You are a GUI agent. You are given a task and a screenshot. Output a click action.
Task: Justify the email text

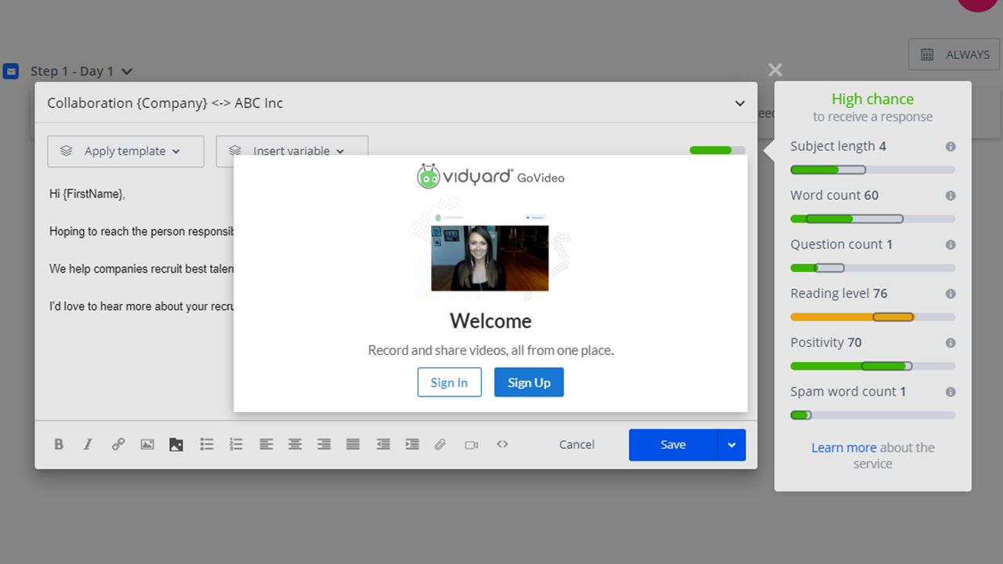tap(353, 444)
